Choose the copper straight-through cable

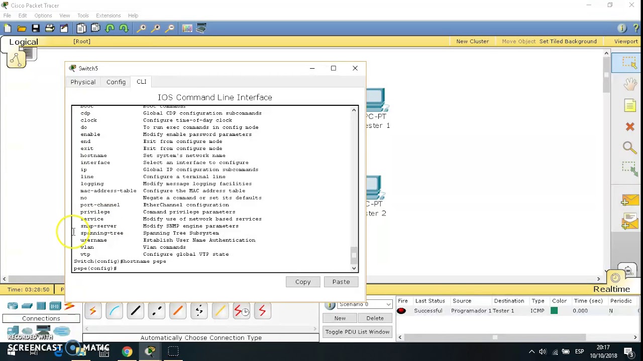(x=136, y=311)
